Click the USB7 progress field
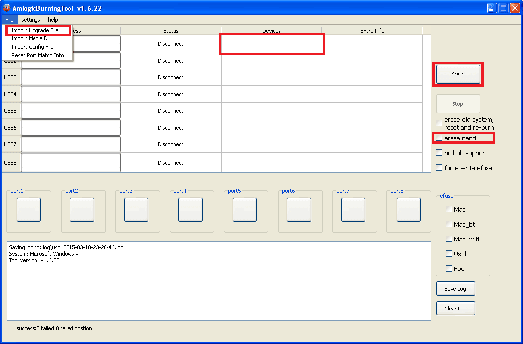The image size is (523, 344). [70, 144]
